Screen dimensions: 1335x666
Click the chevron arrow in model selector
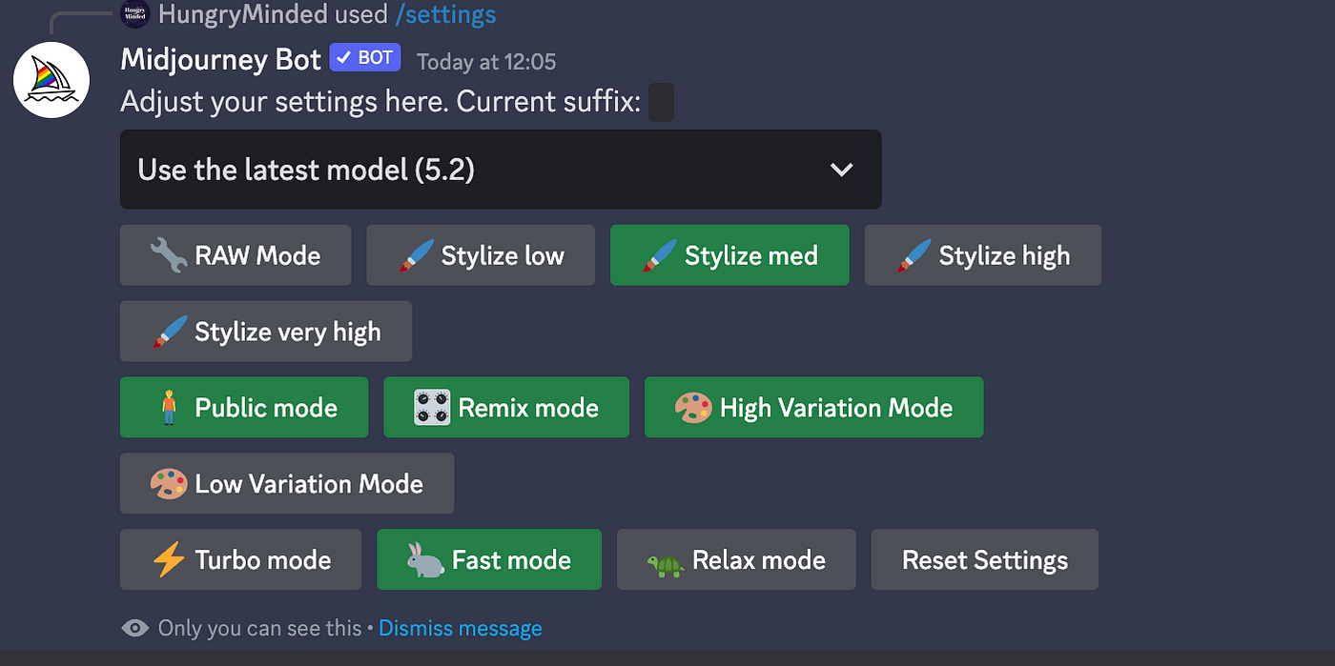841,170
